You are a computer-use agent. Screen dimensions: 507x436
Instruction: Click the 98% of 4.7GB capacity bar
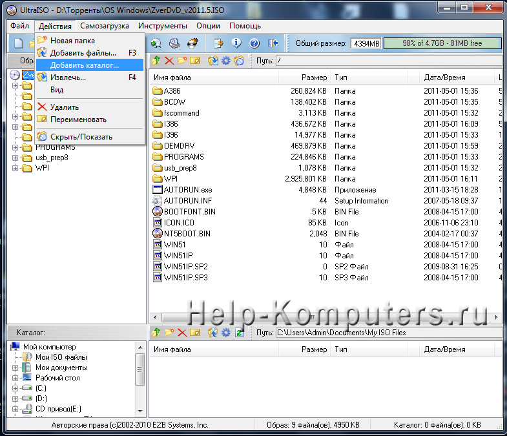pyautogui.click(x=442, y=43)
